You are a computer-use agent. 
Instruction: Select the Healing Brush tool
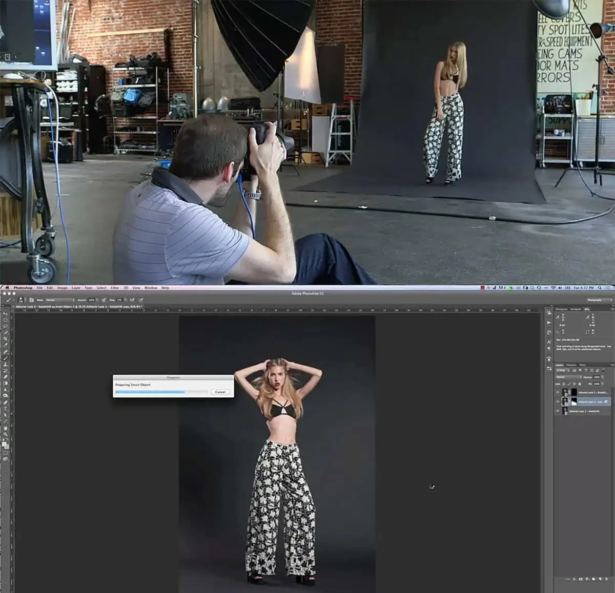pyautogui.click(x=6, y=352)
